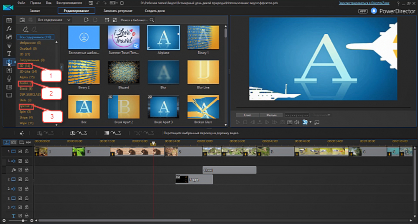
Task: Switch to the 'Записать результат' tab
Action: [118, 10]
